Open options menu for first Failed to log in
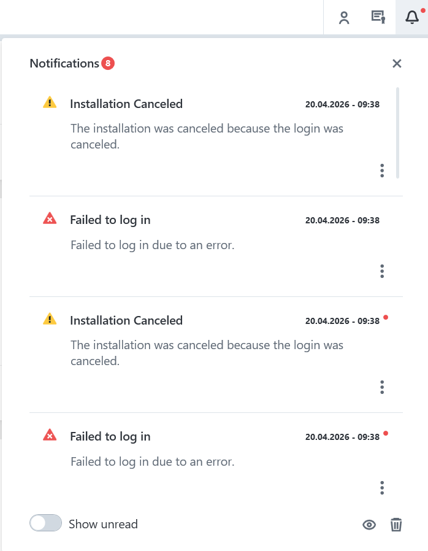This screenshot has width=428, height=551. point(382,271)
